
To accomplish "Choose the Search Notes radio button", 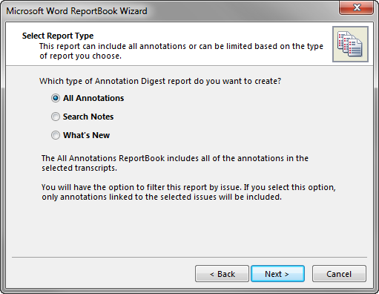I will click(56, 117).
